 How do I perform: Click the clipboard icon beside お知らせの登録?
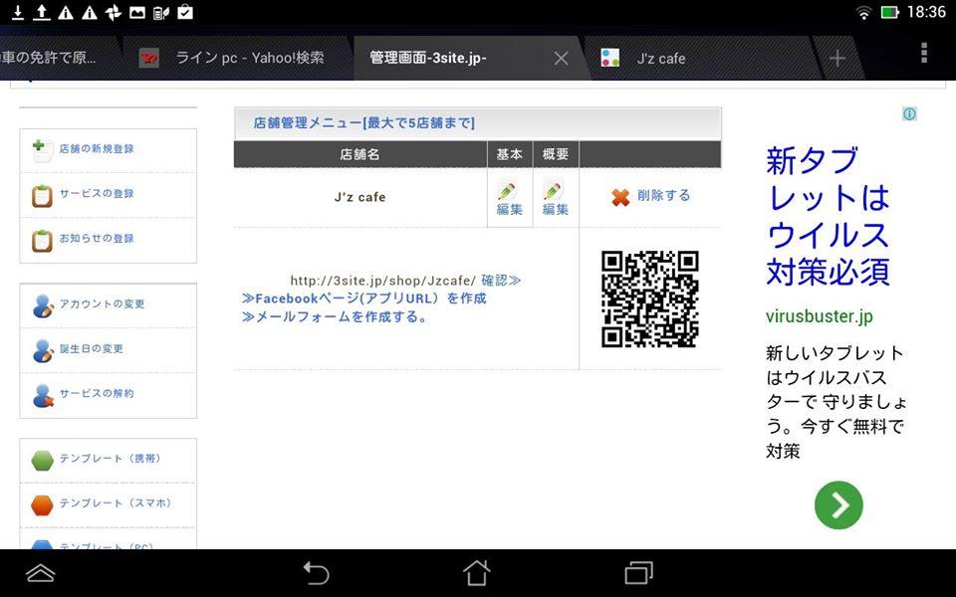tap(42, 241)
